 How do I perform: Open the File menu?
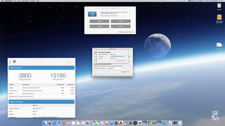(15, 1)
